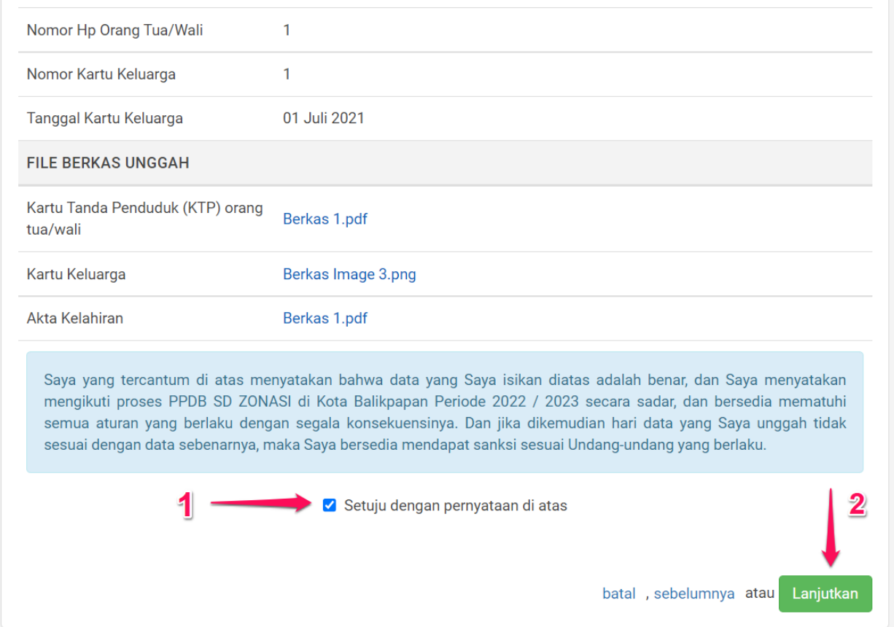
Task: Click the red number 2 annotation
Action: click(x=857, y=505)
